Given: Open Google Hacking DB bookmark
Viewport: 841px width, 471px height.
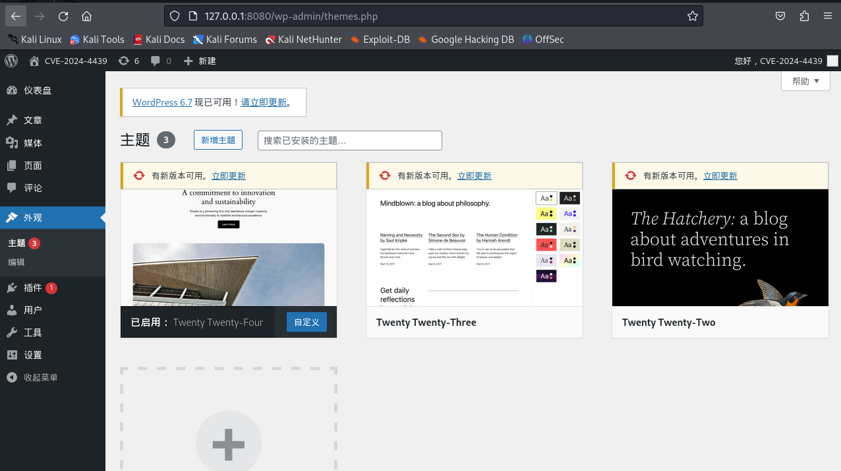Looking at the screenshot, I should click(465, 40).
